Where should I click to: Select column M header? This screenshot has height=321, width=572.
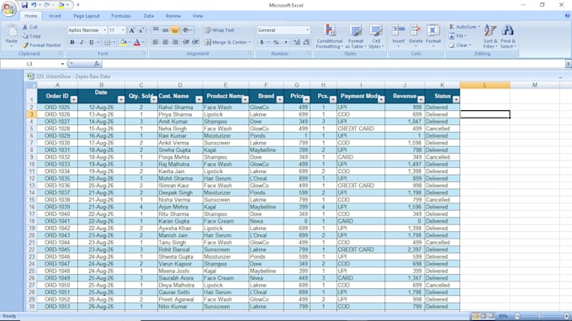[x=535, y=85]
